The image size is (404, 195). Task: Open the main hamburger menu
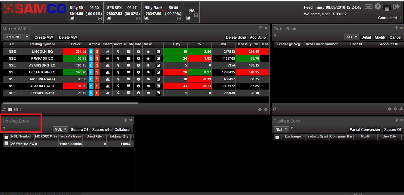(387, 8)
